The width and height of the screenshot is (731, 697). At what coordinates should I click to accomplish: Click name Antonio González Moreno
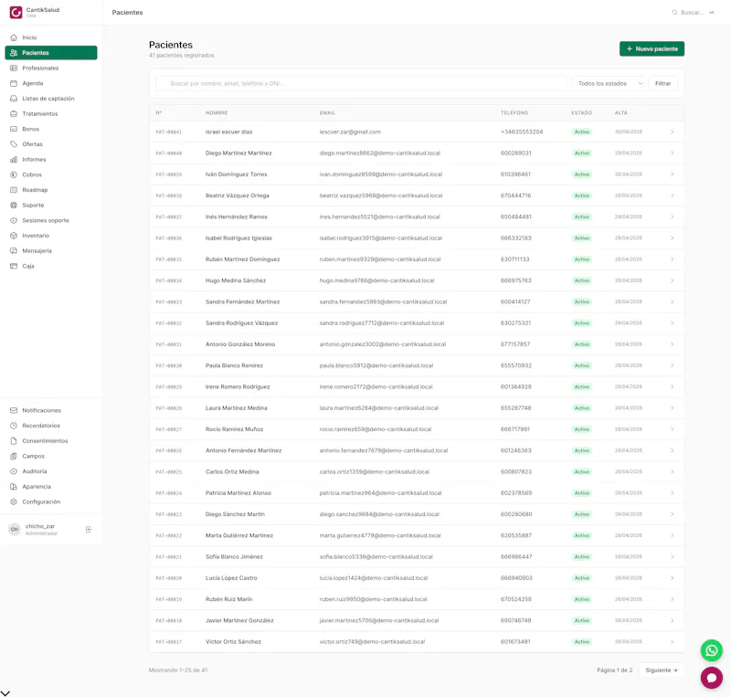tap(240, 344)
